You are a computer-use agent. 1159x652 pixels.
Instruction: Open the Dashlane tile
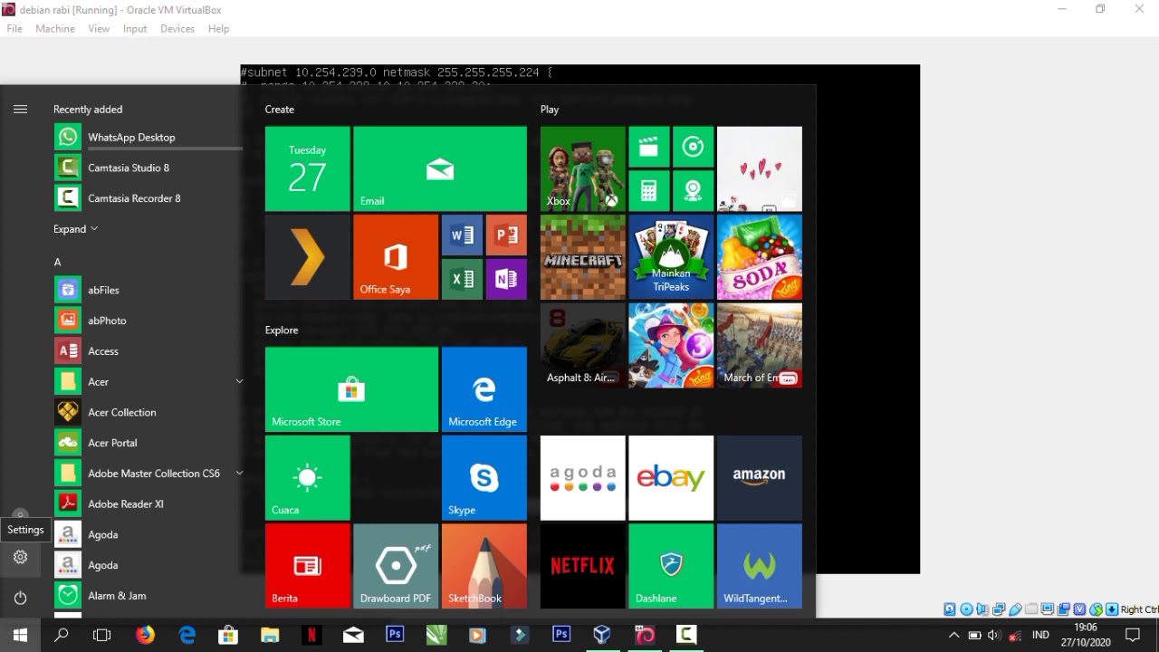pos(671,566)
